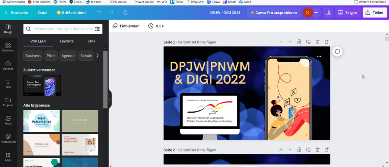This screenshot has height=167, width=389.
Task: Move Seite 2 down with chevron
Action: (x=290, y=150)
